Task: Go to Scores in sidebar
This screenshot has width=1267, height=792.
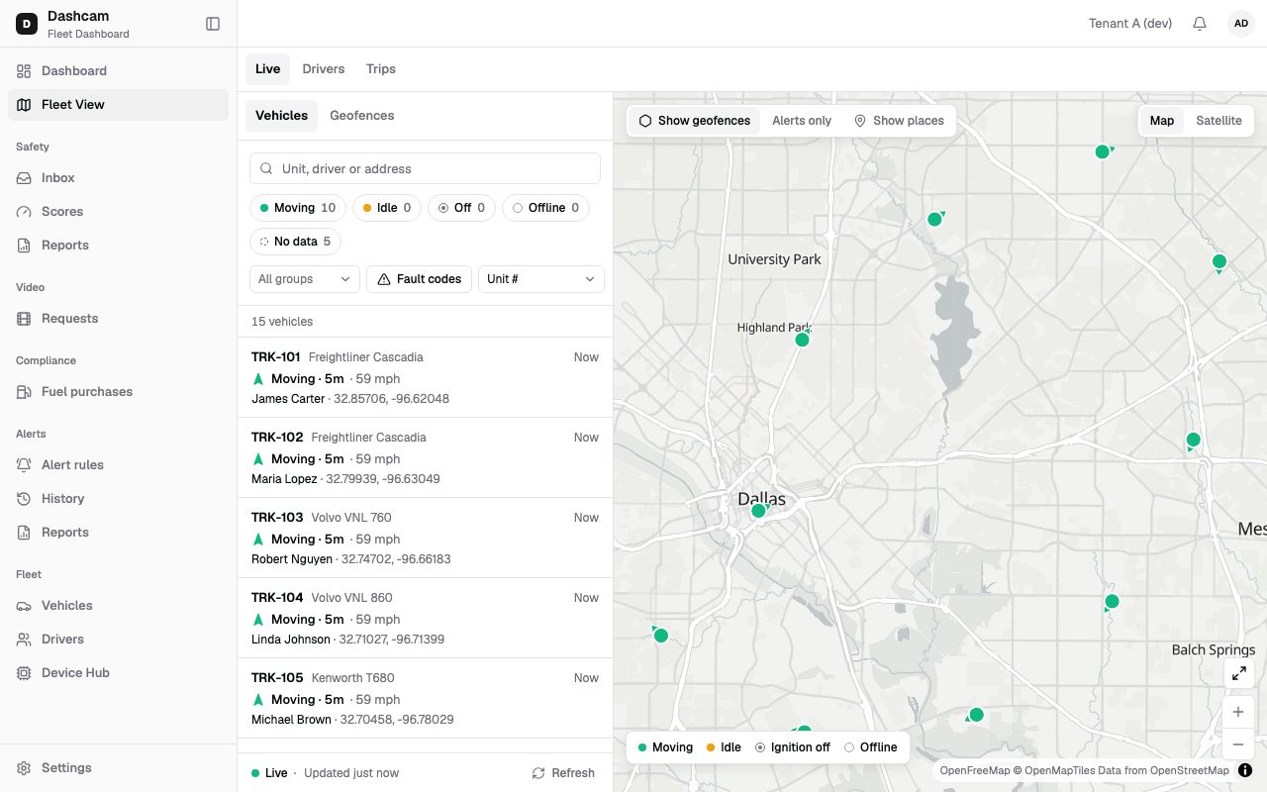Action: [118, 212]
